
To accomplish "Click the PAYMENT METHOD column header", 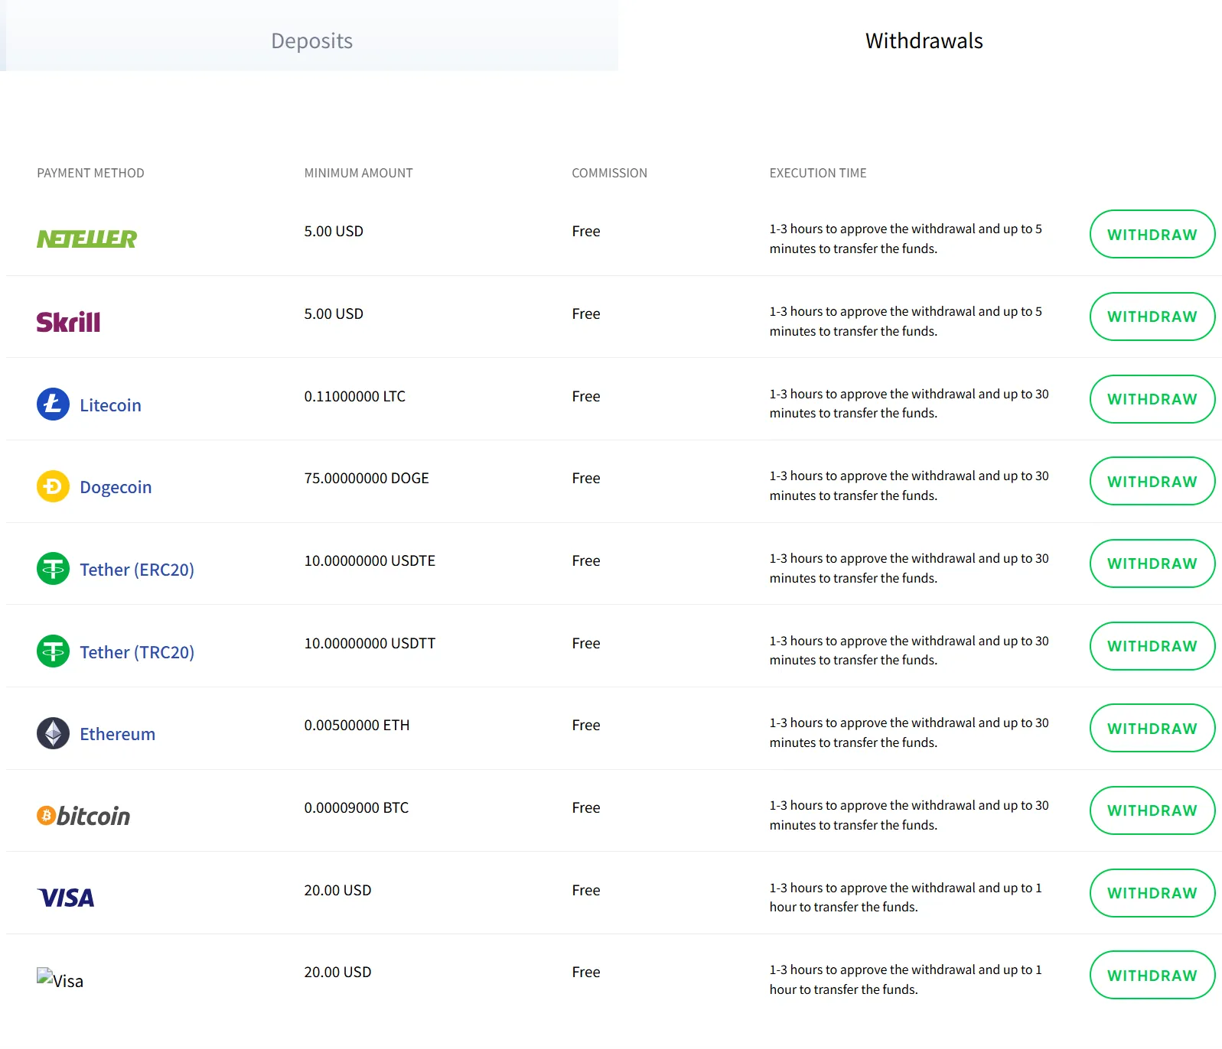I will (x=90, y=173).
